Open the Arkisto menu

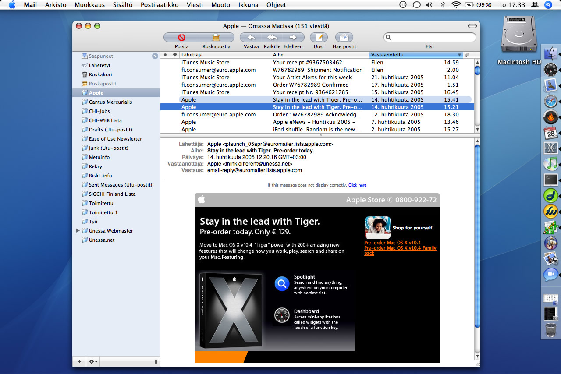pos(56,5)
